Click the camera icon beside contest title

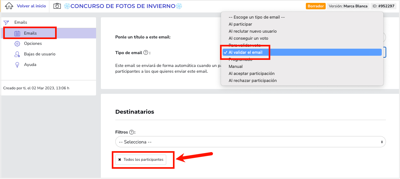point(57,6)
